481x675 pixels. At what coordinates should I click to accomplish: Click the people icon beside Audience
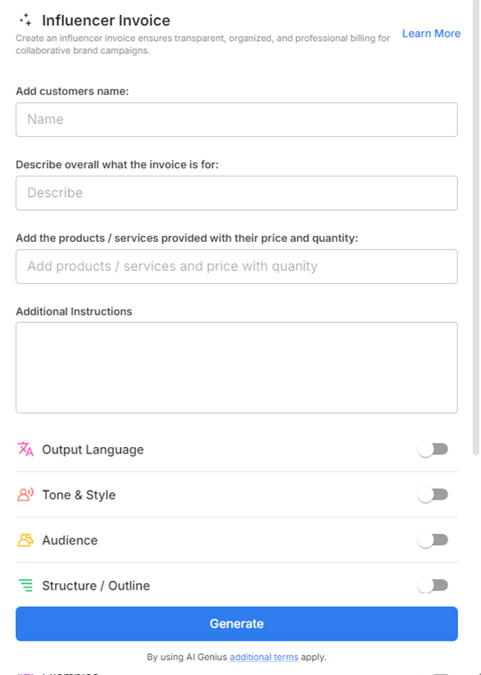tap(24, 540)
